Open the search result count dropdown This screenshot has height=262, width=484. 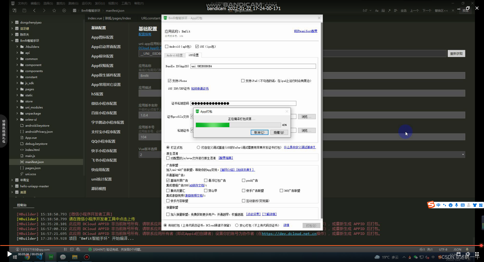[x=370, y=10]
